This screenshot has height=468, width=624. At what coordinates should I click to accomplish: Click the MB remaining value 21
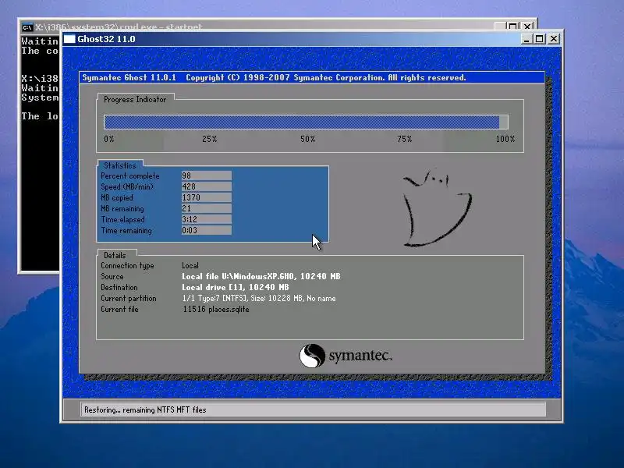pos(206,208)
